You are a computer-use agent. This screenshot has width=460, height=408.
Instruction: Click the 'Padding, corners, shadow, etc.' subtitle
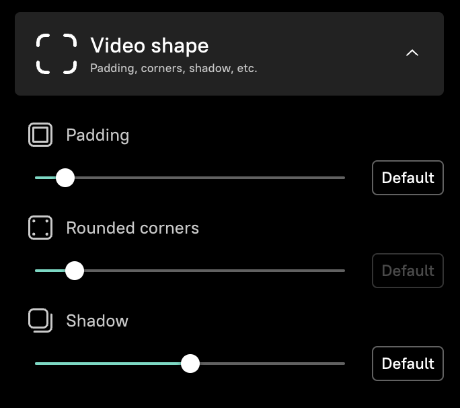[x=174, y=68]
